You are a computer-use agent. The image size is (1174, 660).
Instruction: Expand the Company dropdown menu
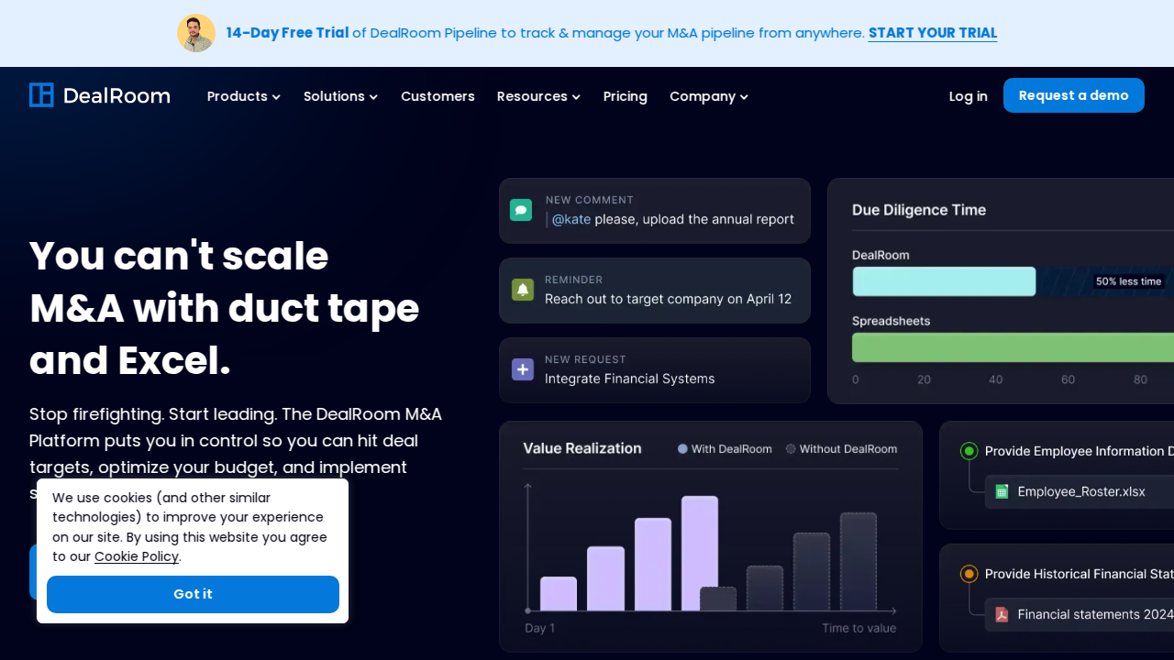709,96
